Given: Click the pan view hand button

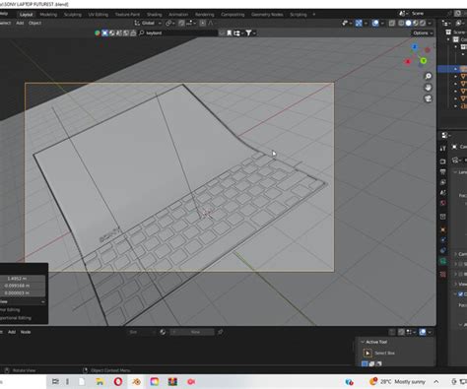Looking at the screenshot, I should point(429,88).
